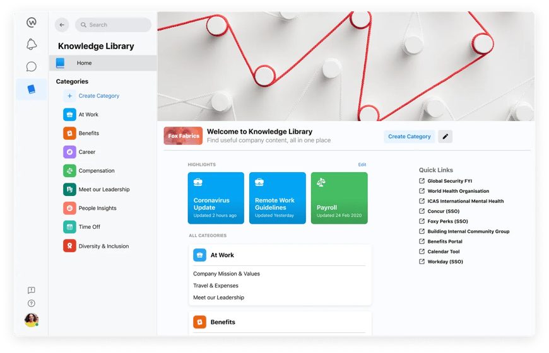Select Compensation label in sidebar

coord(97,171)
